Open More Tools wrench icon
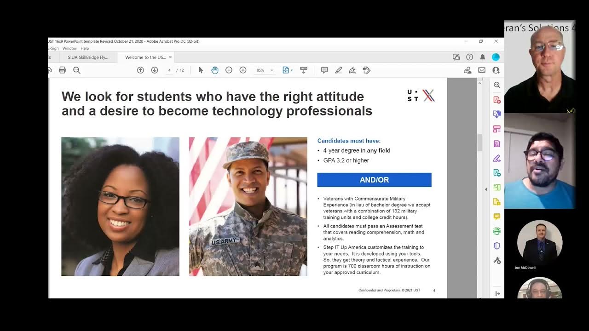589x331 pixels. click(497, 260)
